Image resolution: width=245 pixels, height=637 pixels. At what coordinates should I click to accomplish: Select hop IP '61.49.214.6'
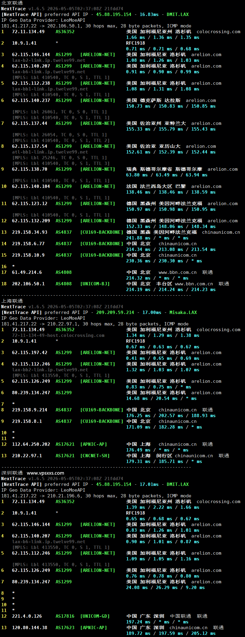click(27, 272)
